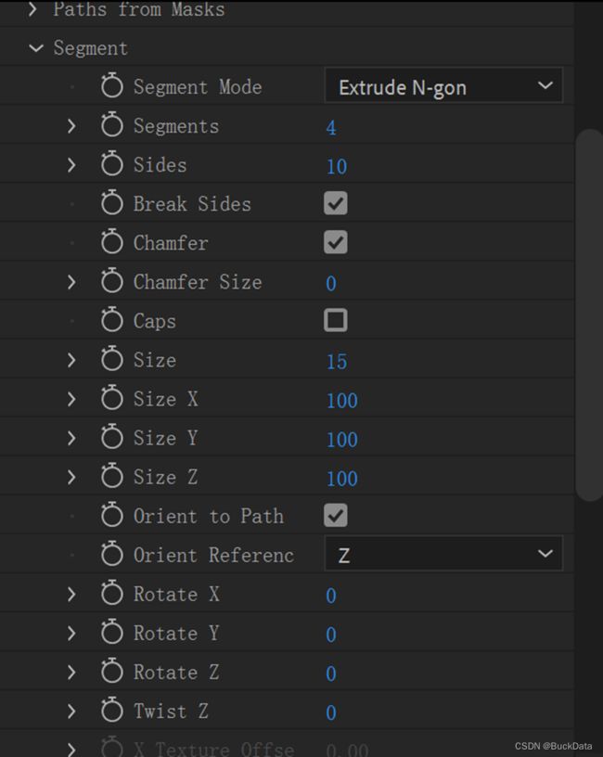Enable the Twist Z stopwatch

[x=112, y=710]
